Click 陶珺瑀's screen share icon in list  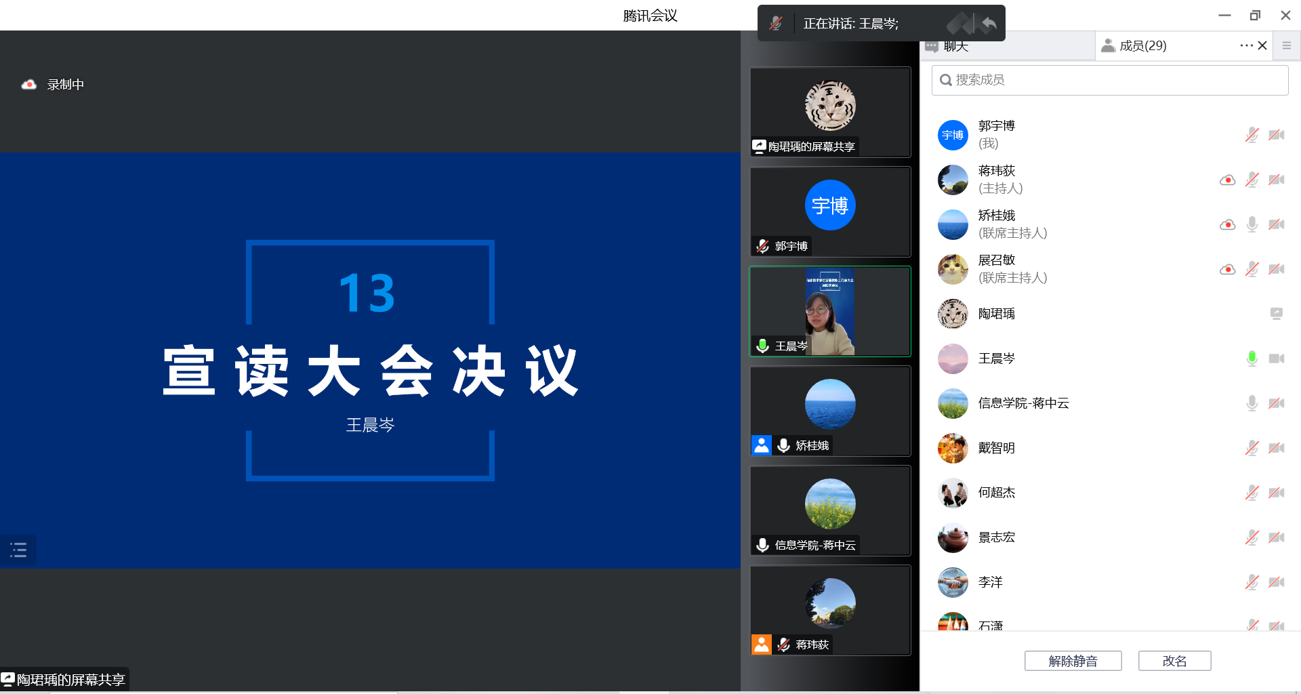pos(1276,314)
